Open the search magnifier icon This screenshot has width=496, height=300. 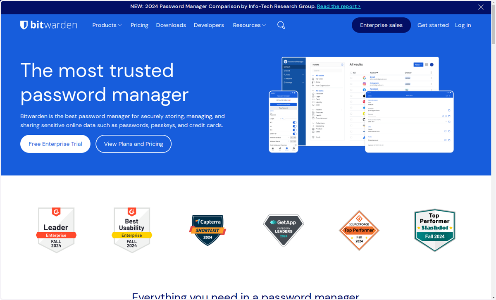pyautogui.click(x=281, y=25)
